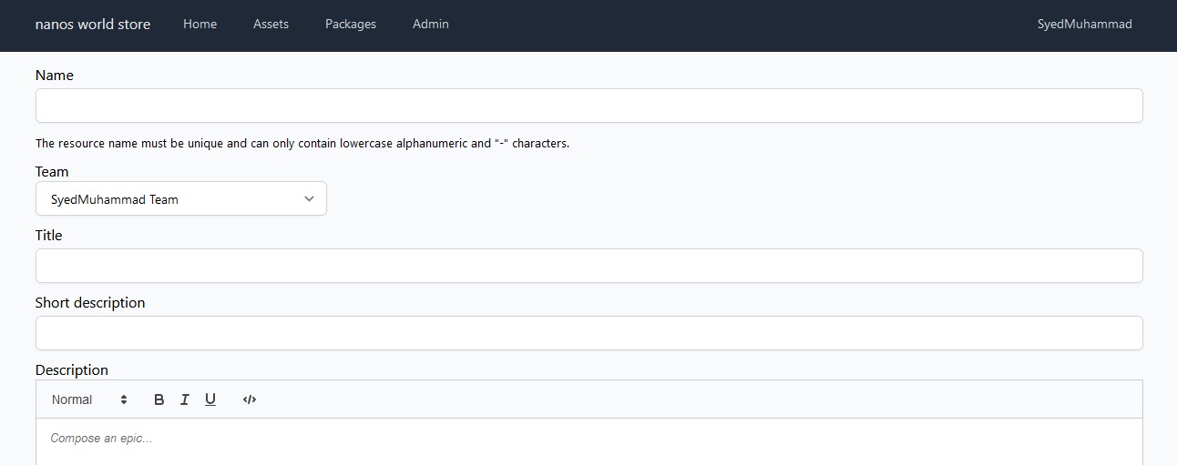The image size is (1177, 465).
Task: Select the Short description input box
Action: click(x=588, y=333)
